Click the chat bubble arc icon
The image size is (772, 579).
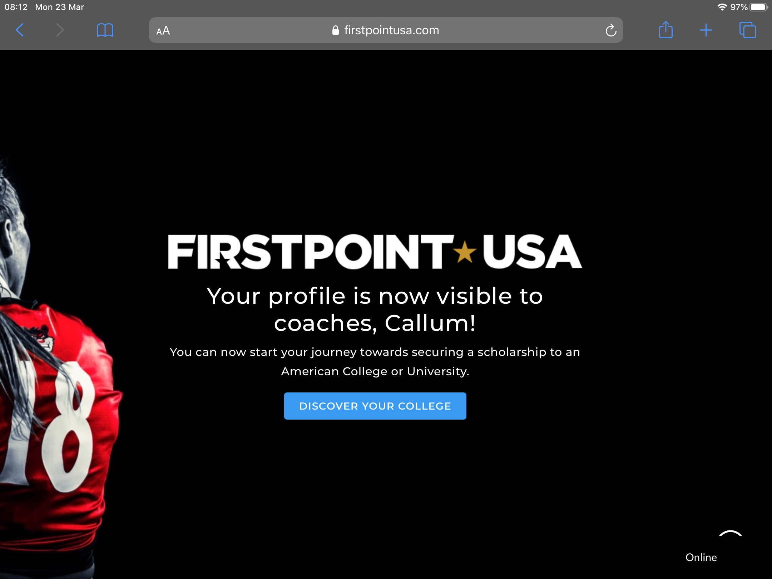pyautogui.click(x=731, y=534)
